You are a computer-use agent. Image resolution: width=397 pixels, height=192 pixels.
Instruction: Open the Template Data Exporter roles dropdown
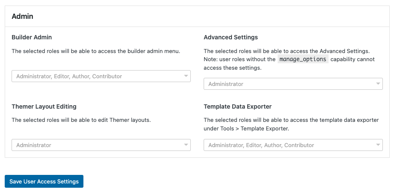click(293, 145)
